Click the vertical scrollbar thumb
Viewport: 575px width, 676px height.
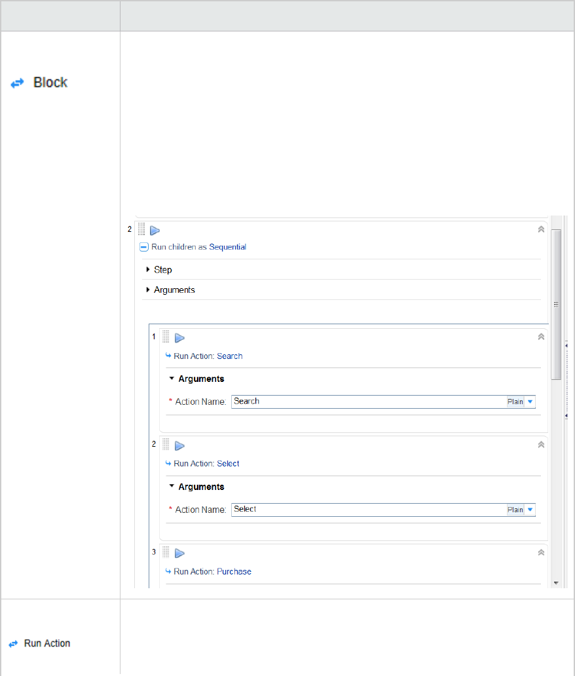(x=556, y=304)
